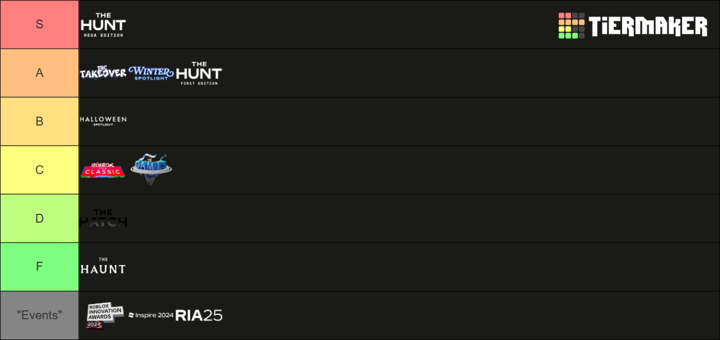Click The Haunt logo in F tier
Viewport: 720px width, 340px height.
point(104,266)
